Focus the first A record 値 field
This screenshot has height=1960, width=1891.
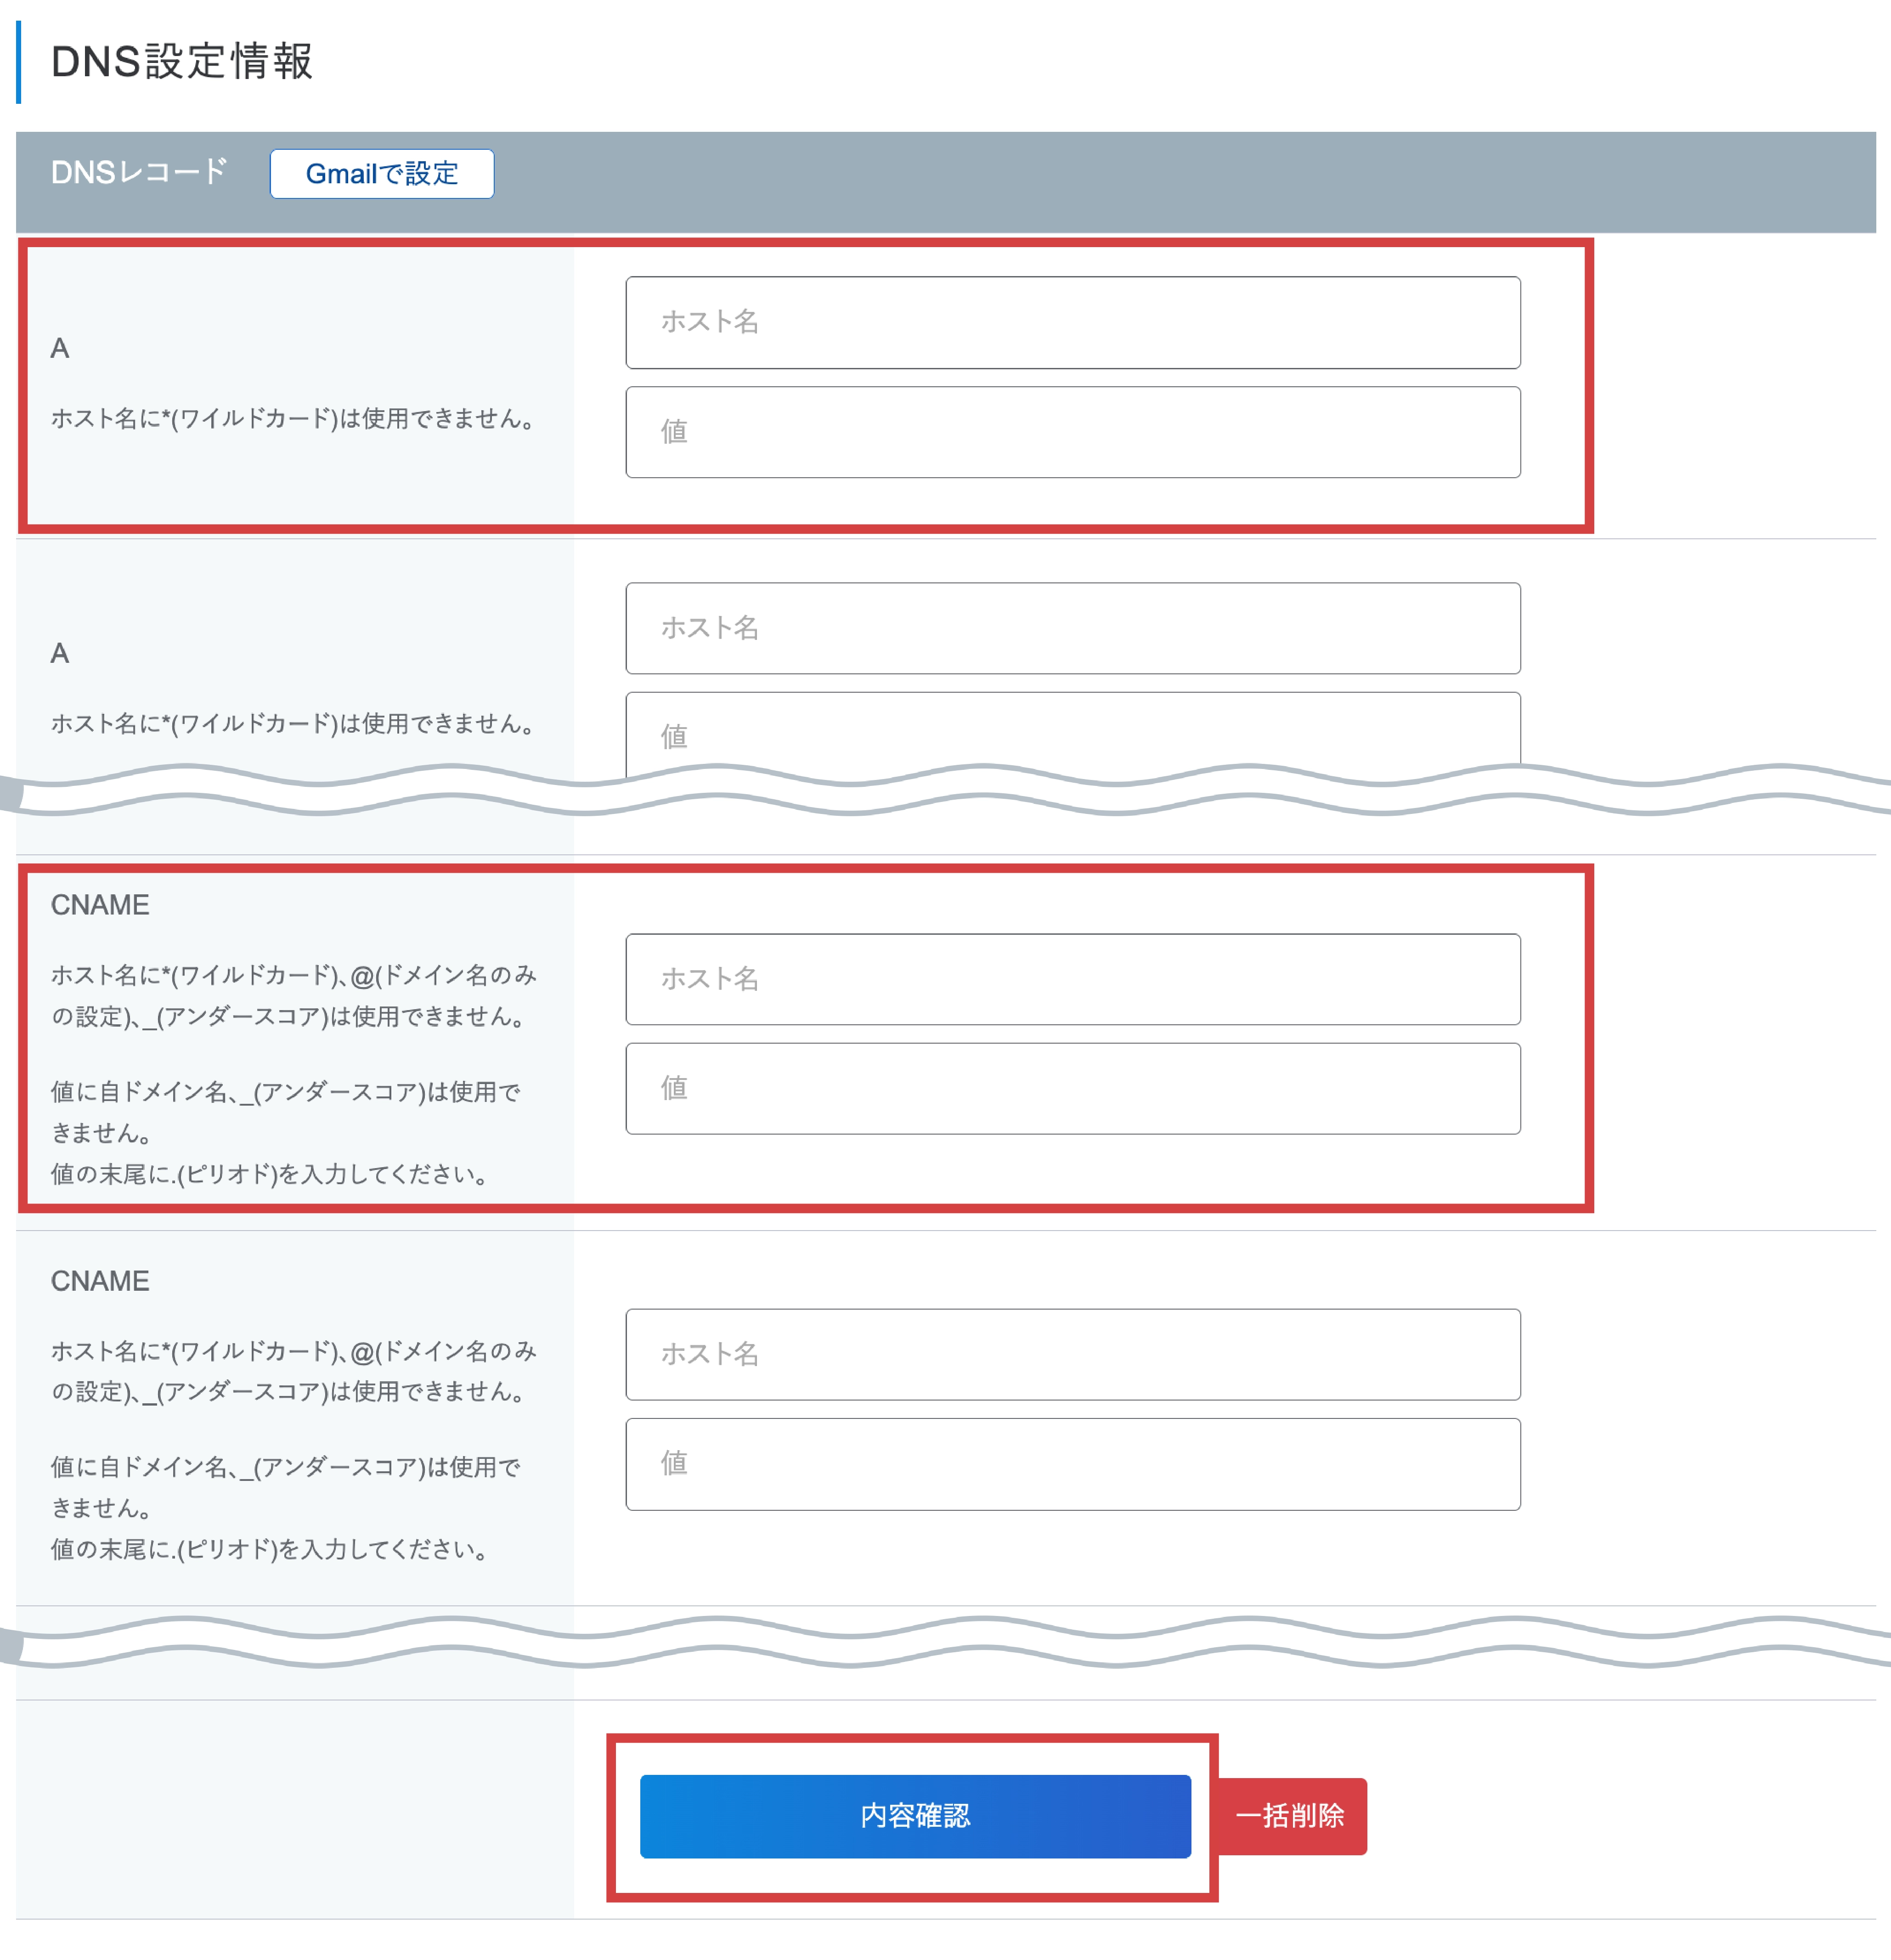[1073, 432]
